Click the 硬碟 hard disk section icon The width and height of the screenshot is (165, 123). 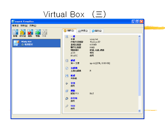tap(67, 60)
